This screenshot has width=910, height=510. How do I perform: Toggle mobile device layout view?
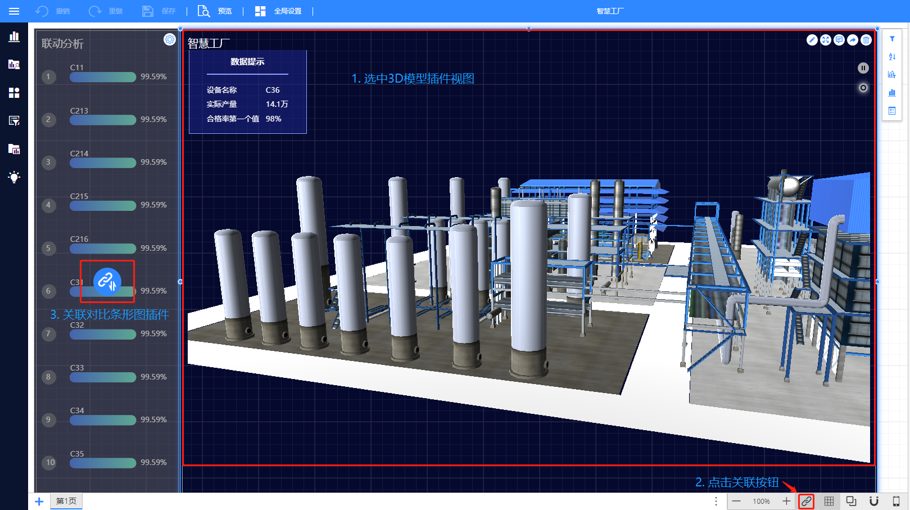click(897, 501)
